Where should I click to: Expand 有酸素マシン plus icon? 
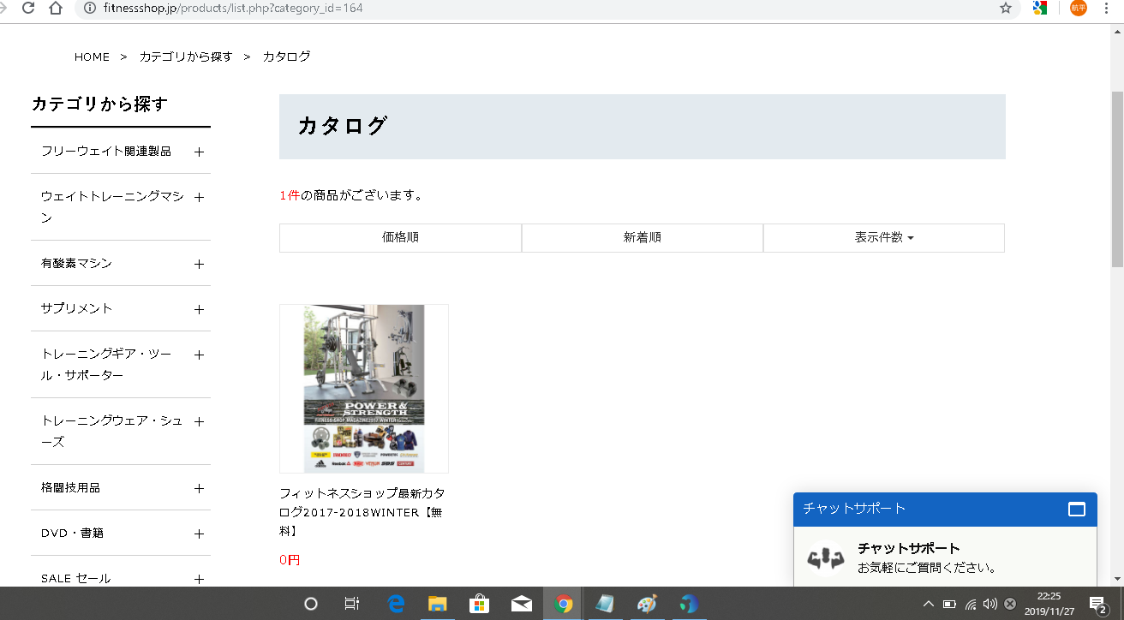(199, 264)
